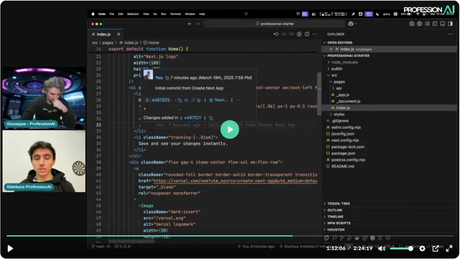Toggle the primary side bar layout icon
460x259 pixels.
coord(435,24)
